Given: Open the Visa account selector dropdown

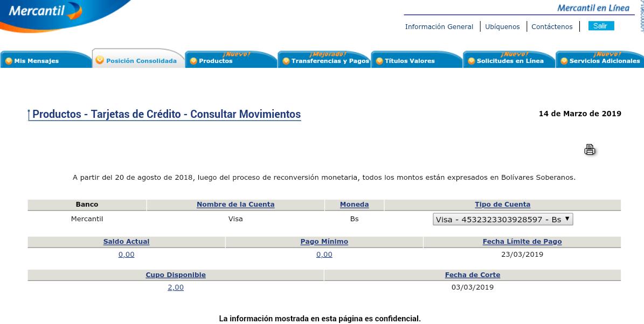Looking at the screenshot, I should click(503, 220).
